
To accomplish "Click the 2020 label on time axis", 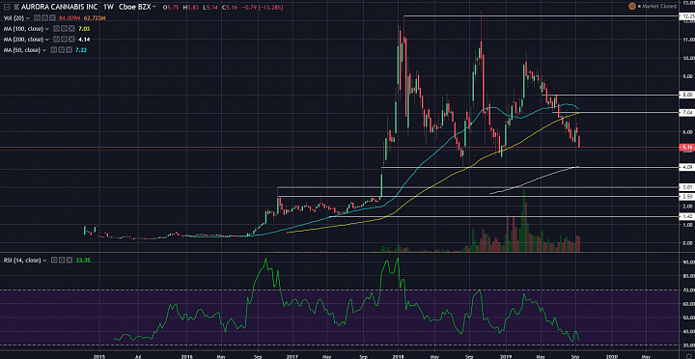I will 612,355.
